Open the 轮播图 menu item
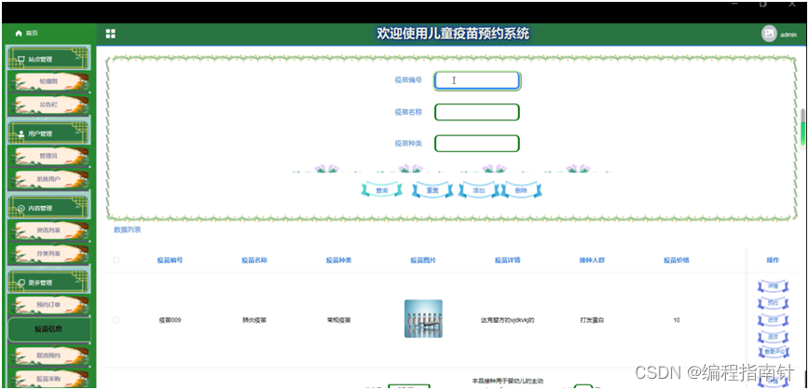 click(48, 82)
